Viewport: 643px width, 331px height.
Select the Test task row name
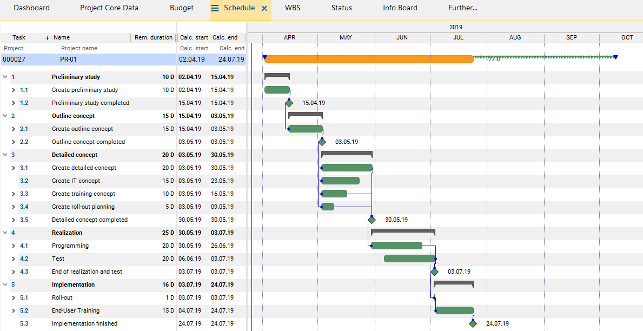58,259
